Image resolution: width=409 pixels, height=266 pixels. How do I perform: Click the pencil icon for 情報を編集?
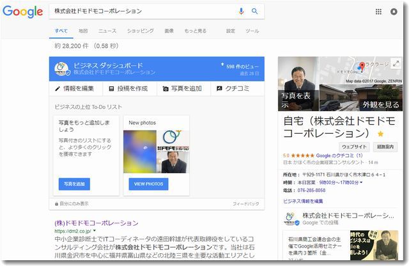pyautogui.click(x=58, y=89)
